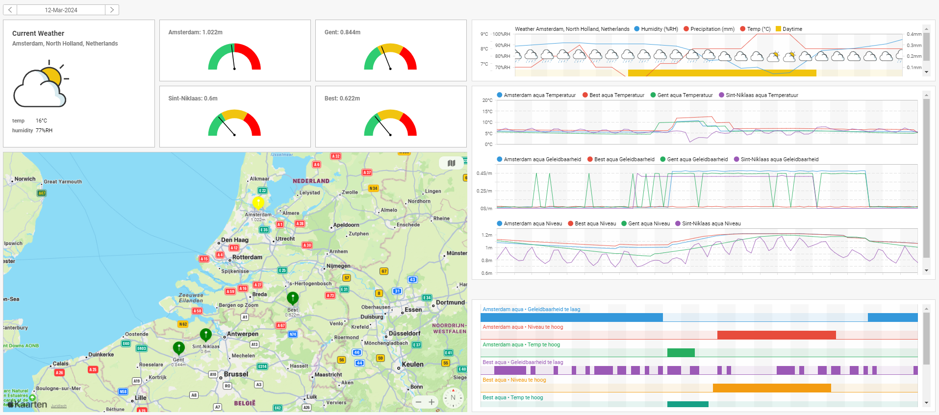Go to previous day arrow
Image resolution: width=939 pixels, height=415 pixels.
[x=10, y=10]
